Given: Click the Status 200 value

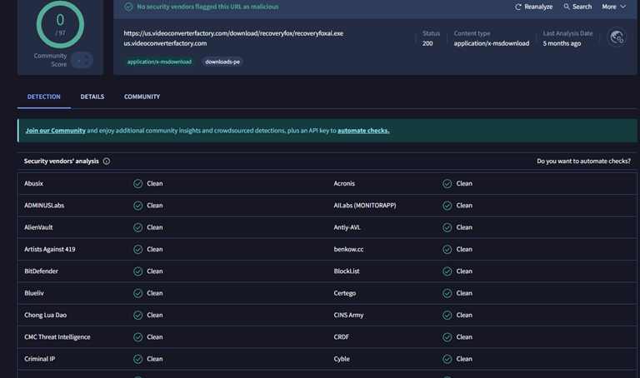Looking at the screenshot, I should point(427,43).
